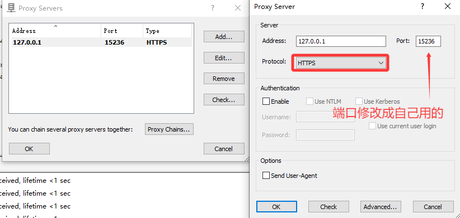Open the Edit... proxy button
Viewport: 460px width, 218px height.
pos(224,58)
